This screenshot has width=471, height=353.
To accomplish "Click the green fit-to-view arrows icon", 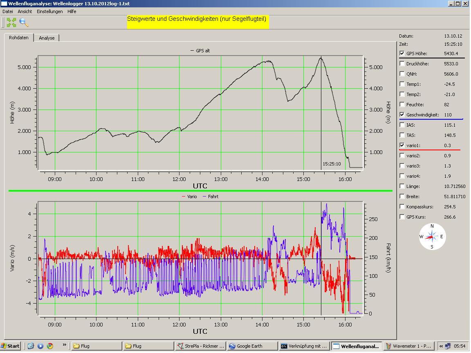I will pos(11,22).
